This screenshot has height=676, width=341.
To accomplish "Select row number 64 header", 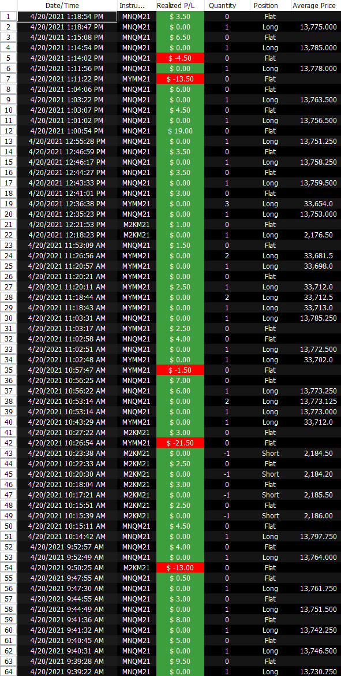I will click(x=9, y=671).
